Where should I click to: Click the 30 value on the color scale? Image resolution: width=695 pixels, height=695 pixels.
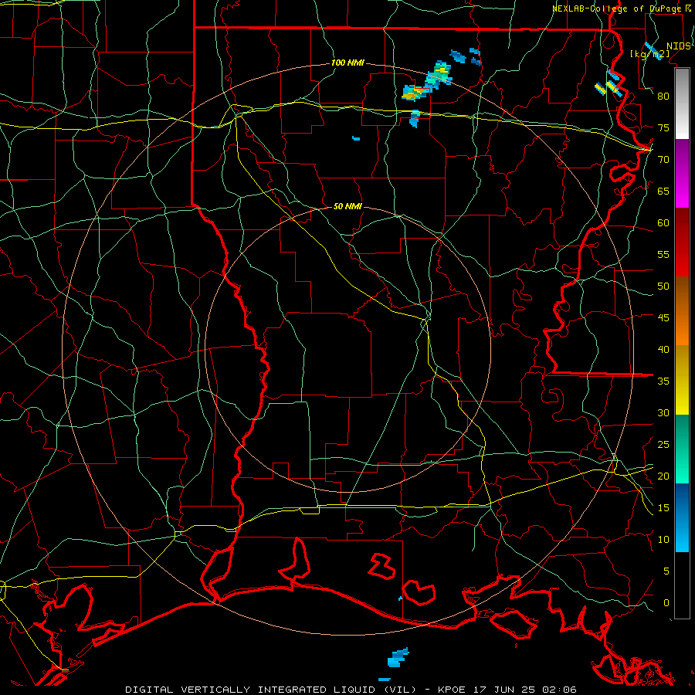pos(663,412)
